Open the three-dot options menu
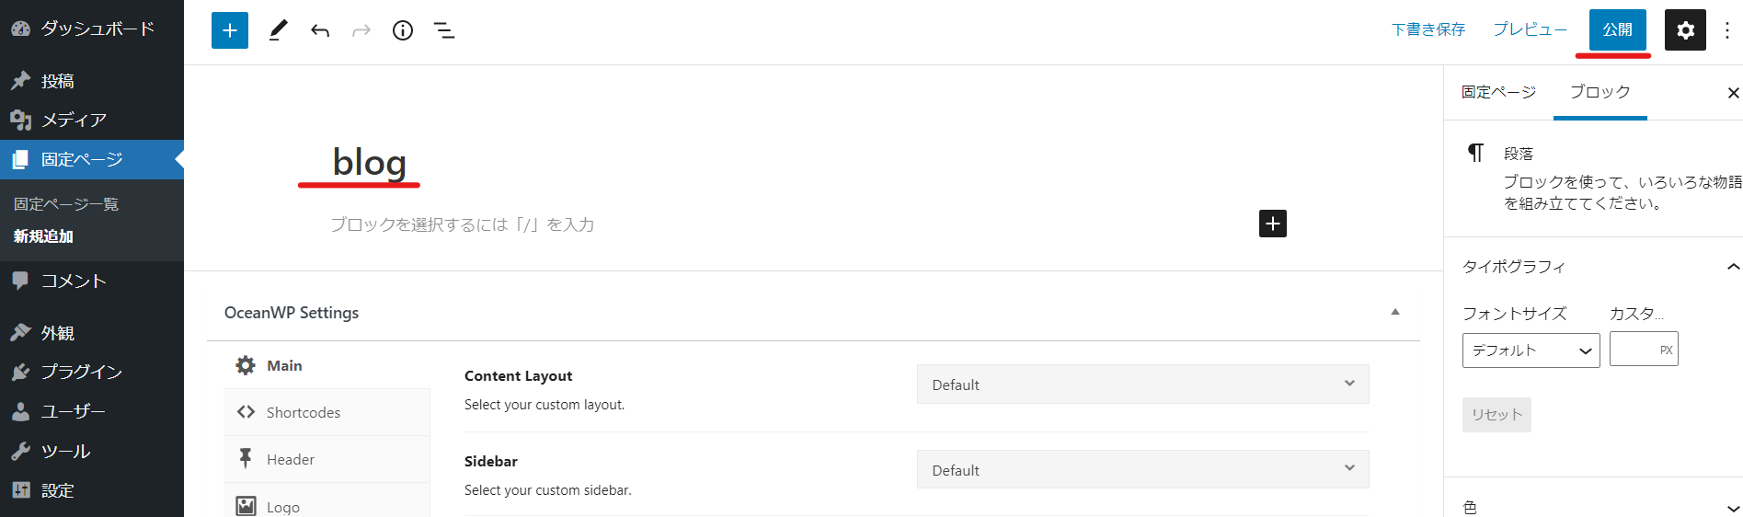1743x517 pixels. pos(1727,30)
